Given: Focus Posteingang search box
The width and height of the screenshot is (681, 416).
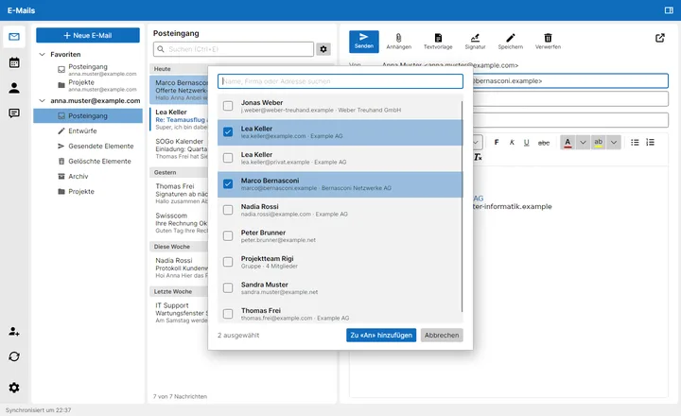Looking at the screenshot, I should click(x=234, y=49).
